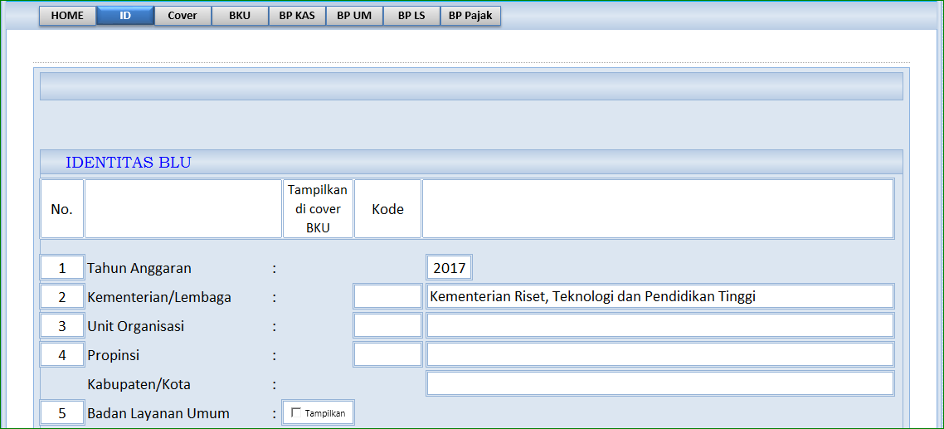Select the Kabupaten/Kota name field
The height and width of the screenshot is (429, 944).
659,384
